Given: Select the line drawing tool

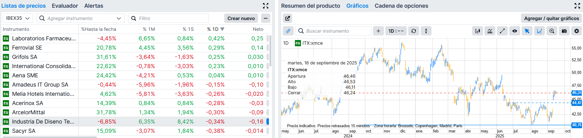Looking at the screenshot, I should point(502,31).
